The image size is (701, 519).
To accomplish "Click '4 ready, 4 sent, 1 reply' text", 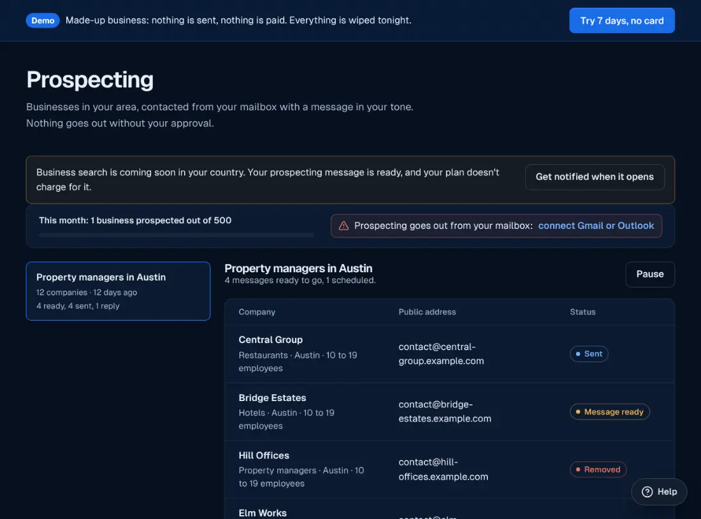I will tap(78, 306).
